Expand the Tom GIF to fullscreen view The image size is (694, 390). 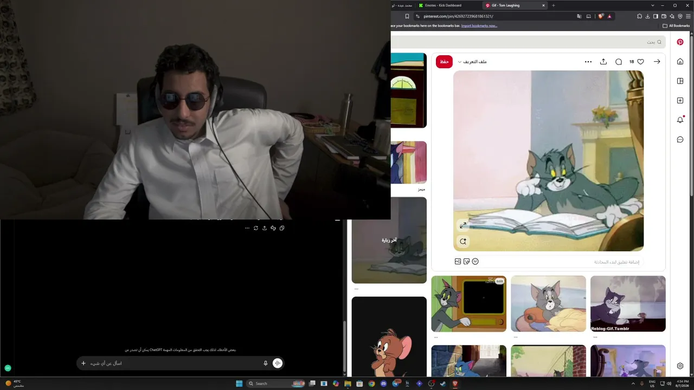coord(463,225)
